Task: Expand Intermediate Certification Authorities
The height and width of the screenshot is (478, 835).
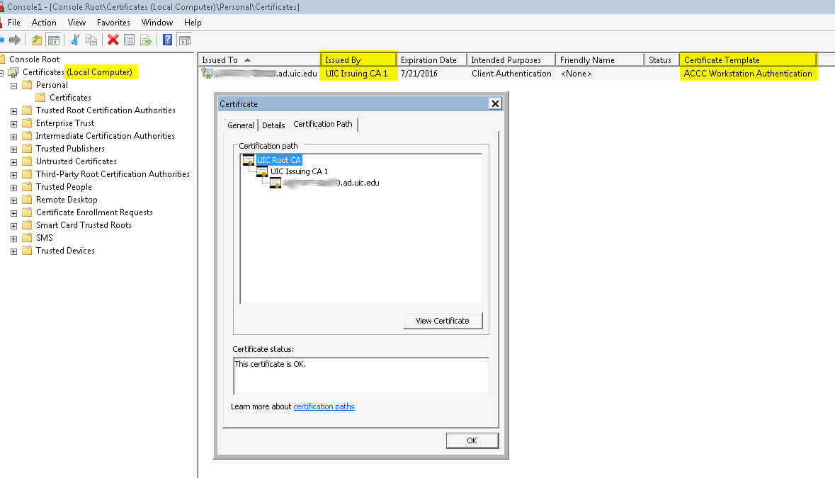Action: coord(14,136)
